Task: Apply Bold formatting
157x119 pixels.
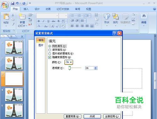Action: click(39, 21)
